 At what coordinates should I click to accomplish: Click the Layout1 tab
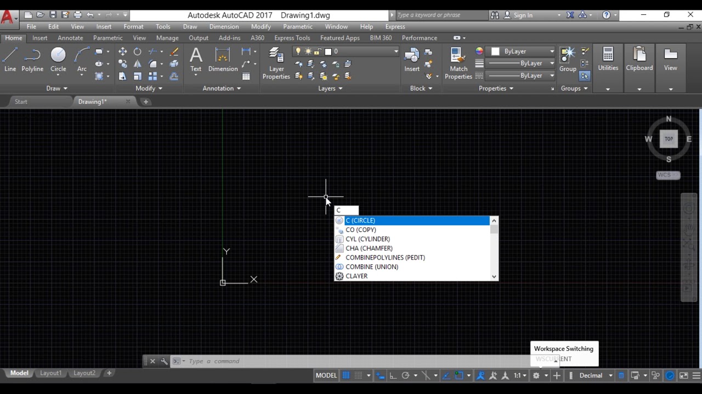pos(50,373)
